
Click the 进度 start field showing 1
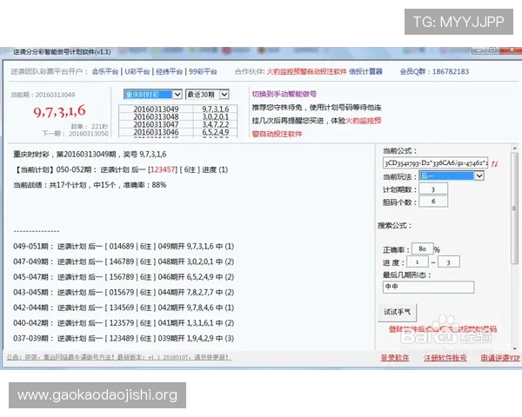pyautogui.click(x=417, y=262)
